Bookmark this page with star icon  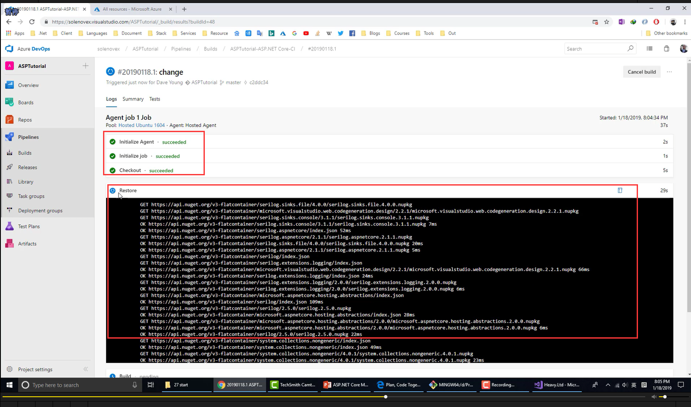click(x=606, y=22)
